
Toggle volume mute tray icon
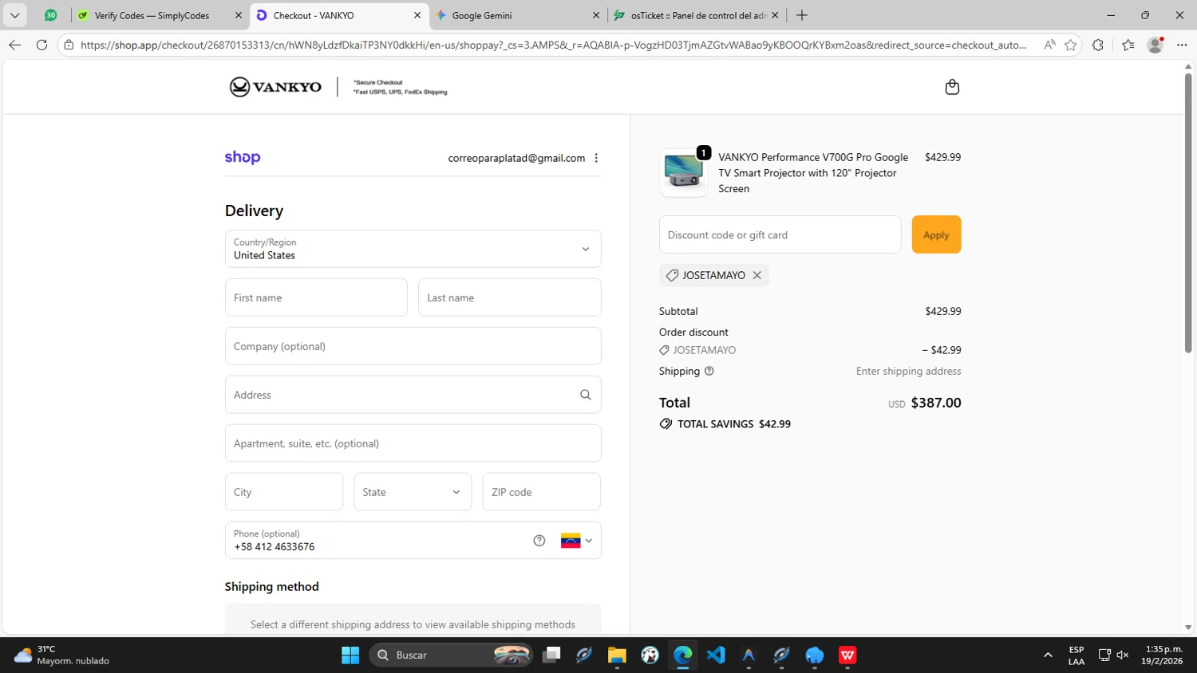[x=1123, y=655]
